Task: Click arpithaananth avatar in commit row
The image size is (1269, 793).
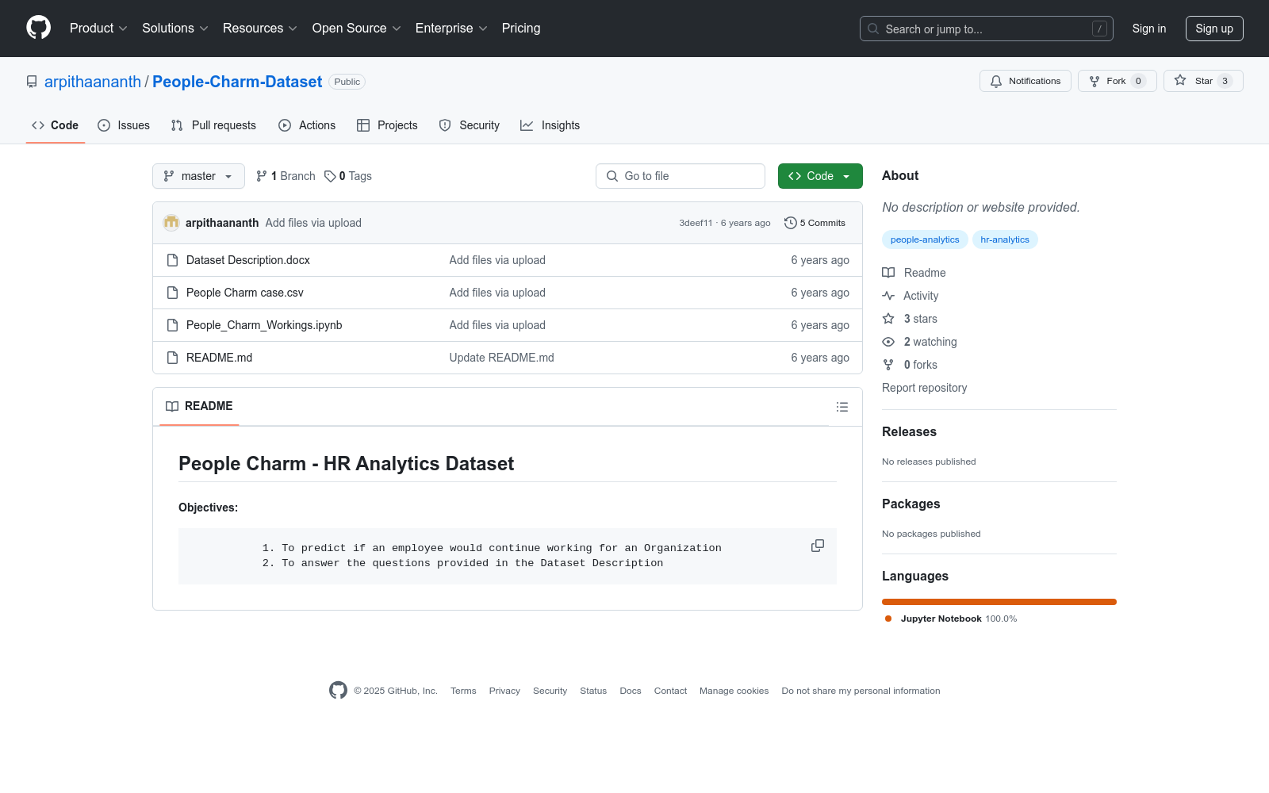Action: (x=171, y=223)
